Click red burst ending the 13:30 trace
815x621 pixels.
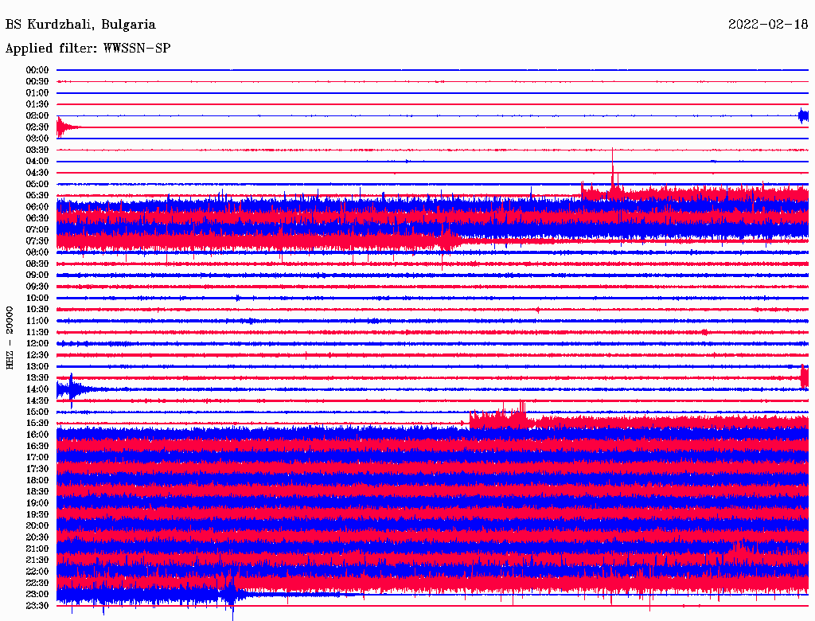[x=804, y=377]
